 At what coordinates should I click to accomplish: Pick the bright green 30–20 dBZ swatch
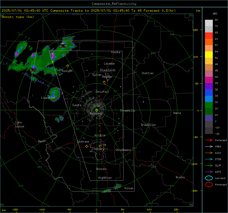[209, 105]
